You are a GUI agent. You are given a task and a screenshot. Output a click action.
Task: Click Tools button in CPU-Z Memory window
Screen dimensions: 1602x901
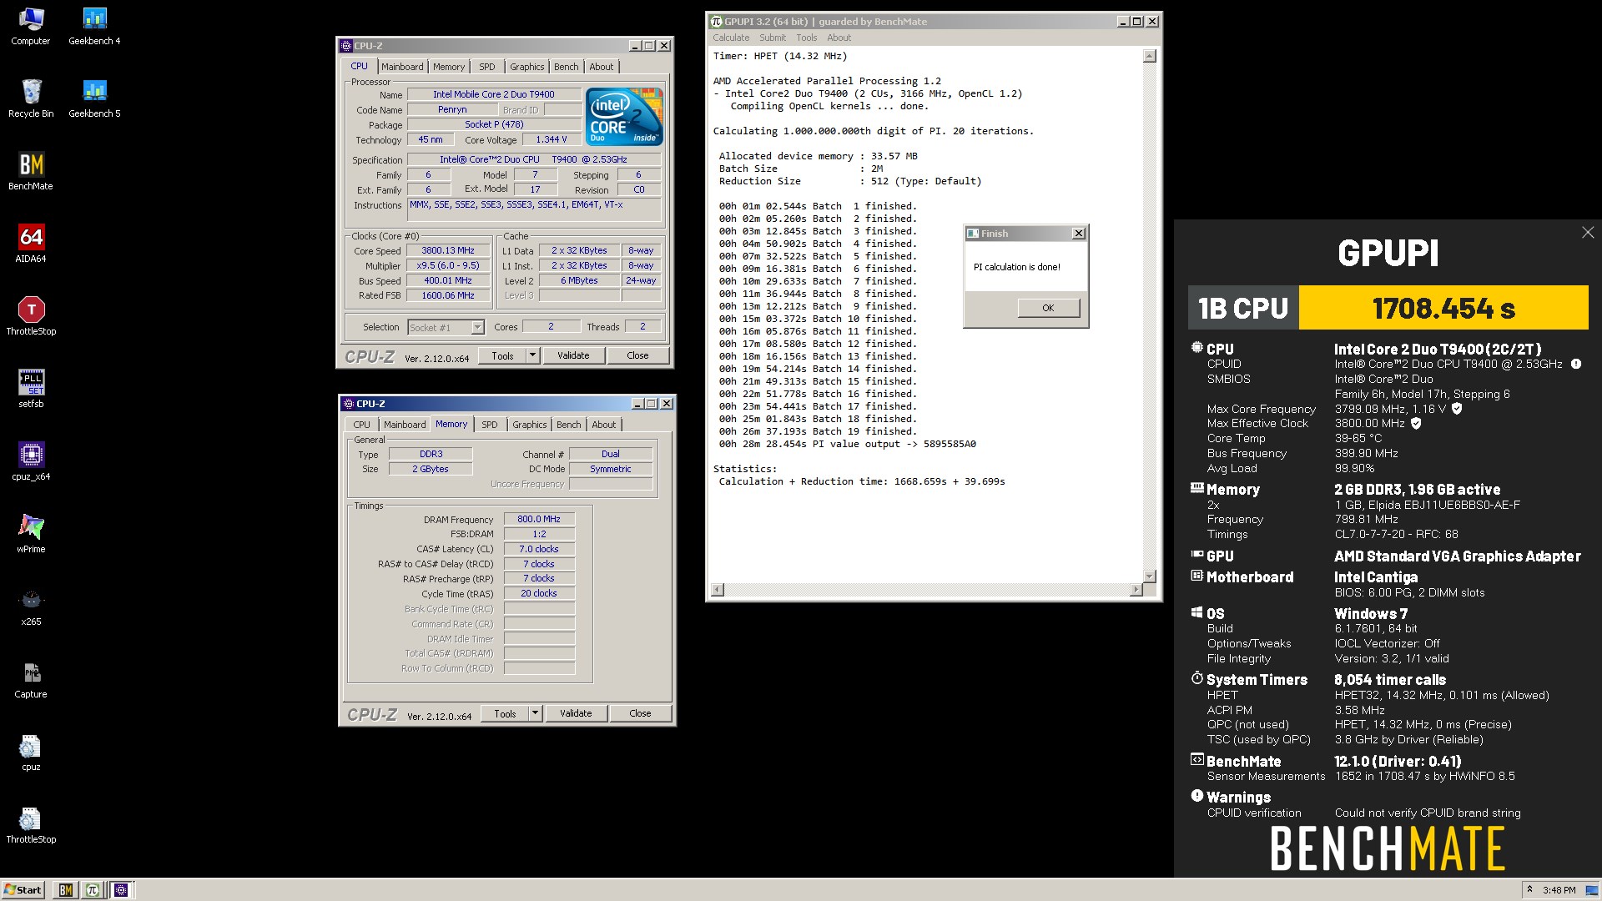pyautogui.click(x=505, y=713)
